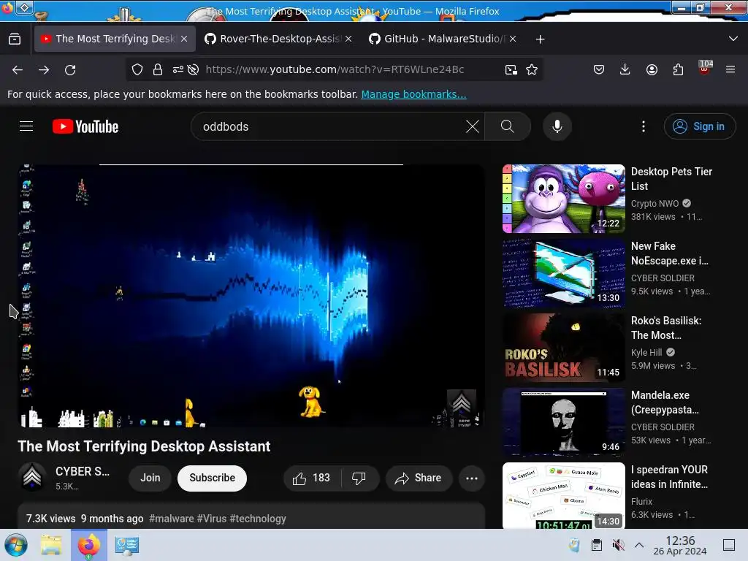
Task: Open extensions puzzle icon
Action: pyautogui.click(x=678, y=69)
